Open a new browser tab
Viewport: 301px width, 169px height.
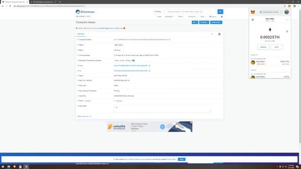pyautogui.click(x=60, y=2)
